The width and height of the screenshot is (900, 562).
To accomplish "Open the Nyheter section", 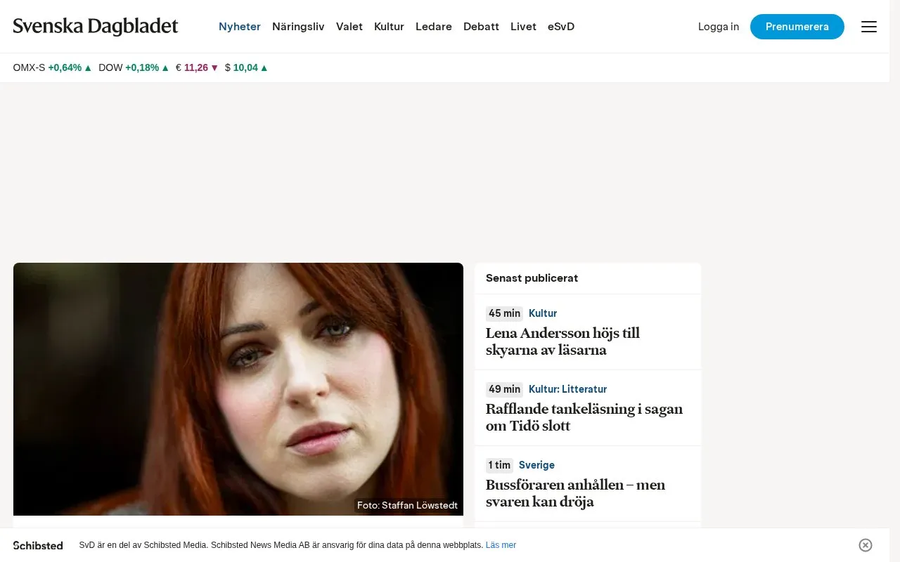I will click(240, 27).
